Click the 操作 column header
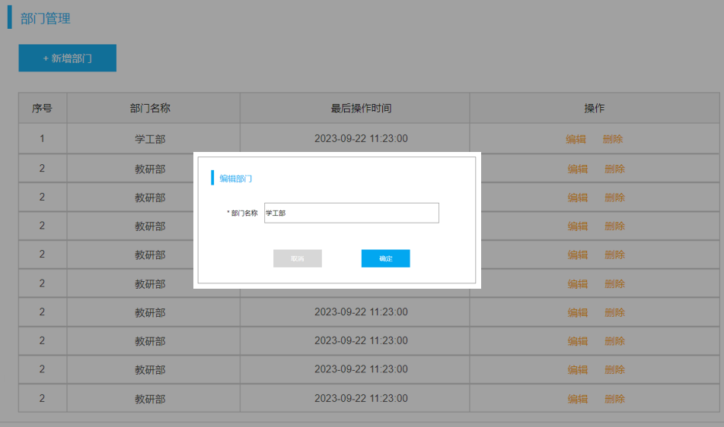This screenshot has height=427, width=724. (595, 109)
